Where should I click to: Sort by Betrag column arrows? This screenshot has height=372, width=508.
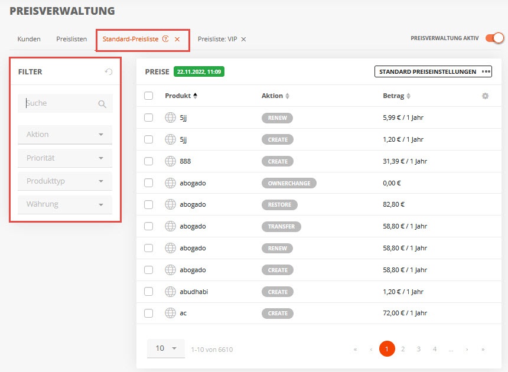(408, 96)
